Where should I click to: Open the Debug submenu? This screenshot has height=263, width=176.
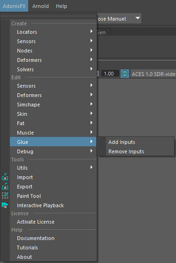[53, 151]
